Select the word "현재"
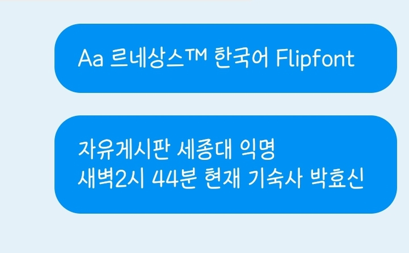Image resolution: width=409 pixels, height=253 pixels. click(x=222, y=179)
